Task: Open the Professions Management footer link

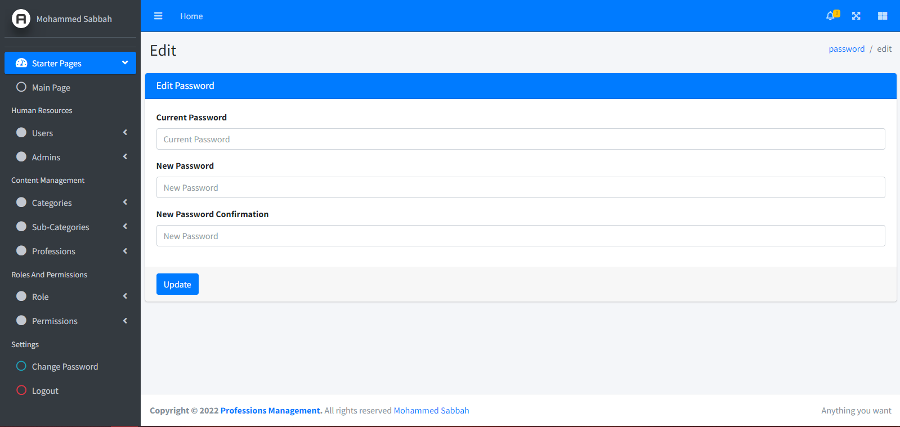Action: (271, 411)
